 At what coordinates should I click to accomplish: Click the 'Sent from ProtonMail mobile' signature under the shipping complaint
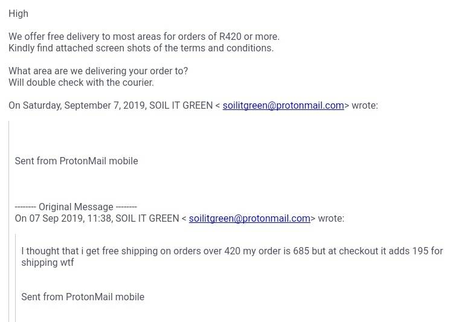click(83, 297)
